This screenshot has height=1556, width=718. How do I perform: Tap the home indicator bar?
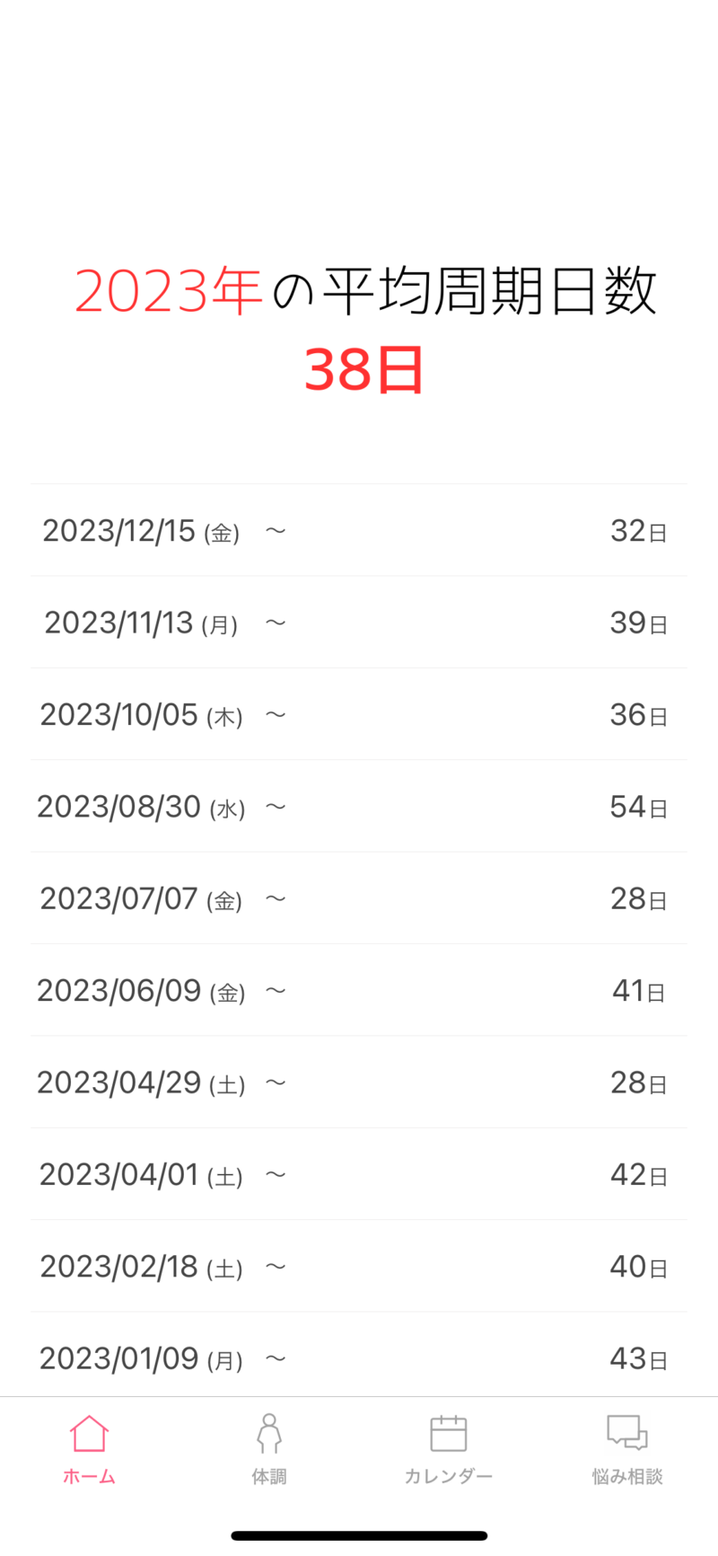tap(359, 1535)
